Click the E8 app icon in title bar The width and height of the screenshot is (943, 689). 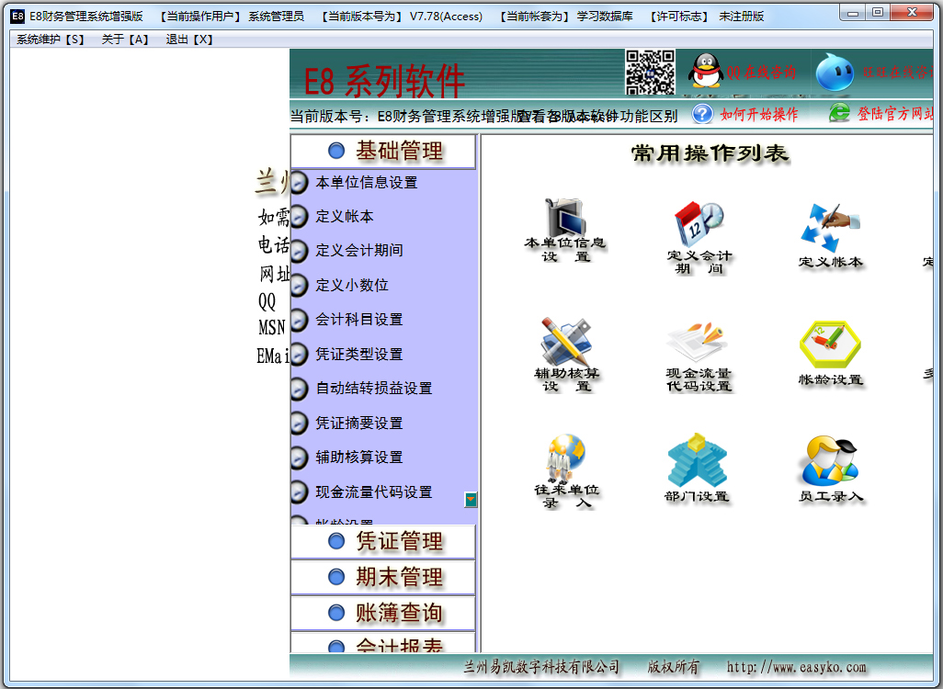click(17, 17)
